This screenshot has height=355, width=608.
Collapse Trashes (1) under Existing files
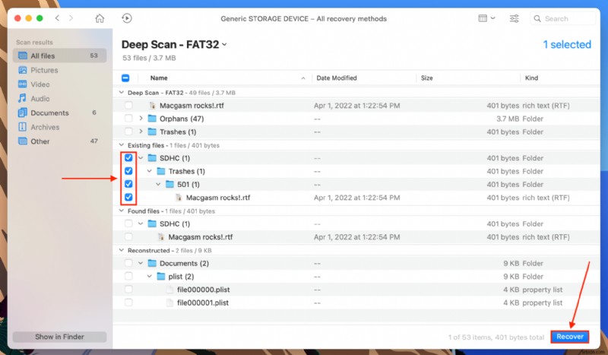pos(149,171)
